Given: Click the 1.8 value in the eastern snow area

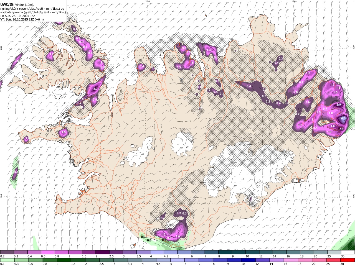Looking at the screenshot, I should coord(333,126).
